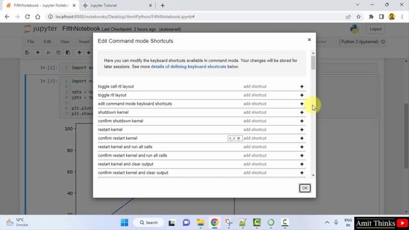
Task: Open the View menu in Jupyter
Action: (x=65, y=42)
